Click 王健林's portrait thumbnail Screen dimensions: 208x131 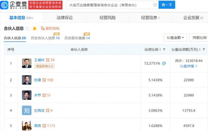27,63
